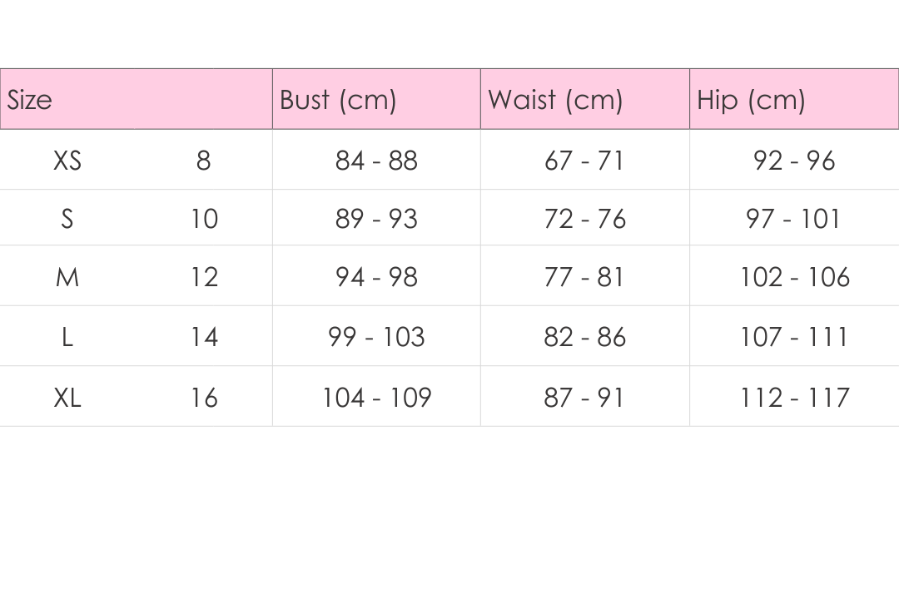
Task: Select the size number 10 cell
Action: click(x=204, y=219)
